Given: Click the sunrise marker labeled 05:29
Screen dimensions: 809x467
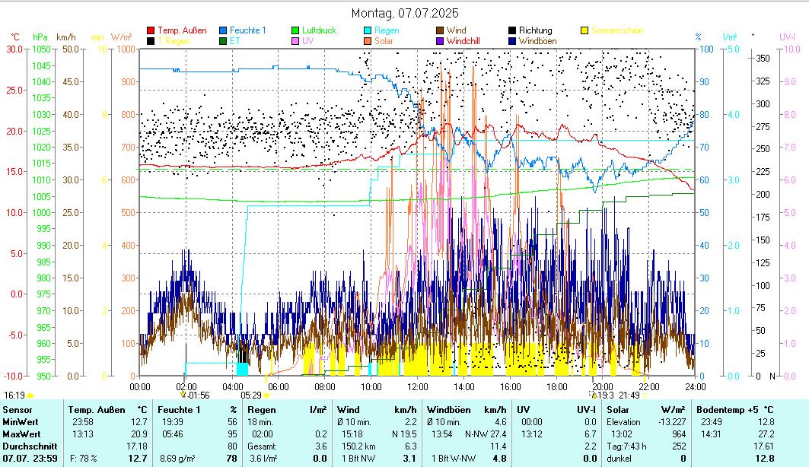Looking at the screenshot, I should coord(251,395).
